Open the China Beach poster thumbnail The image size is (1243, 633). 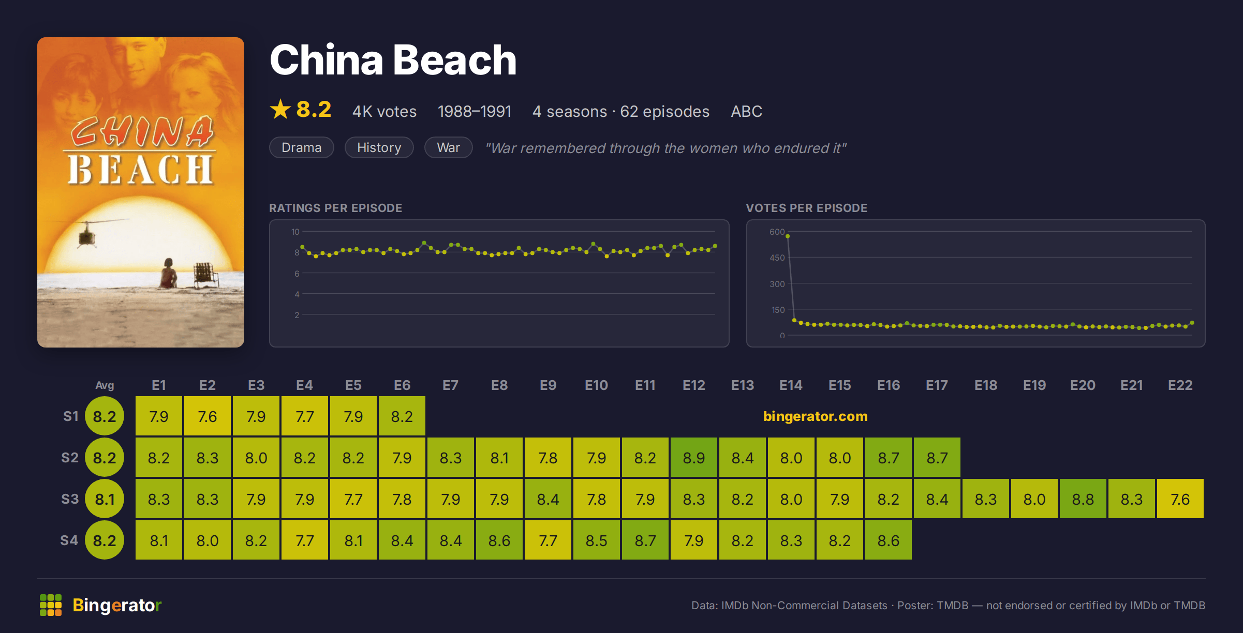[x=141, y=192]
